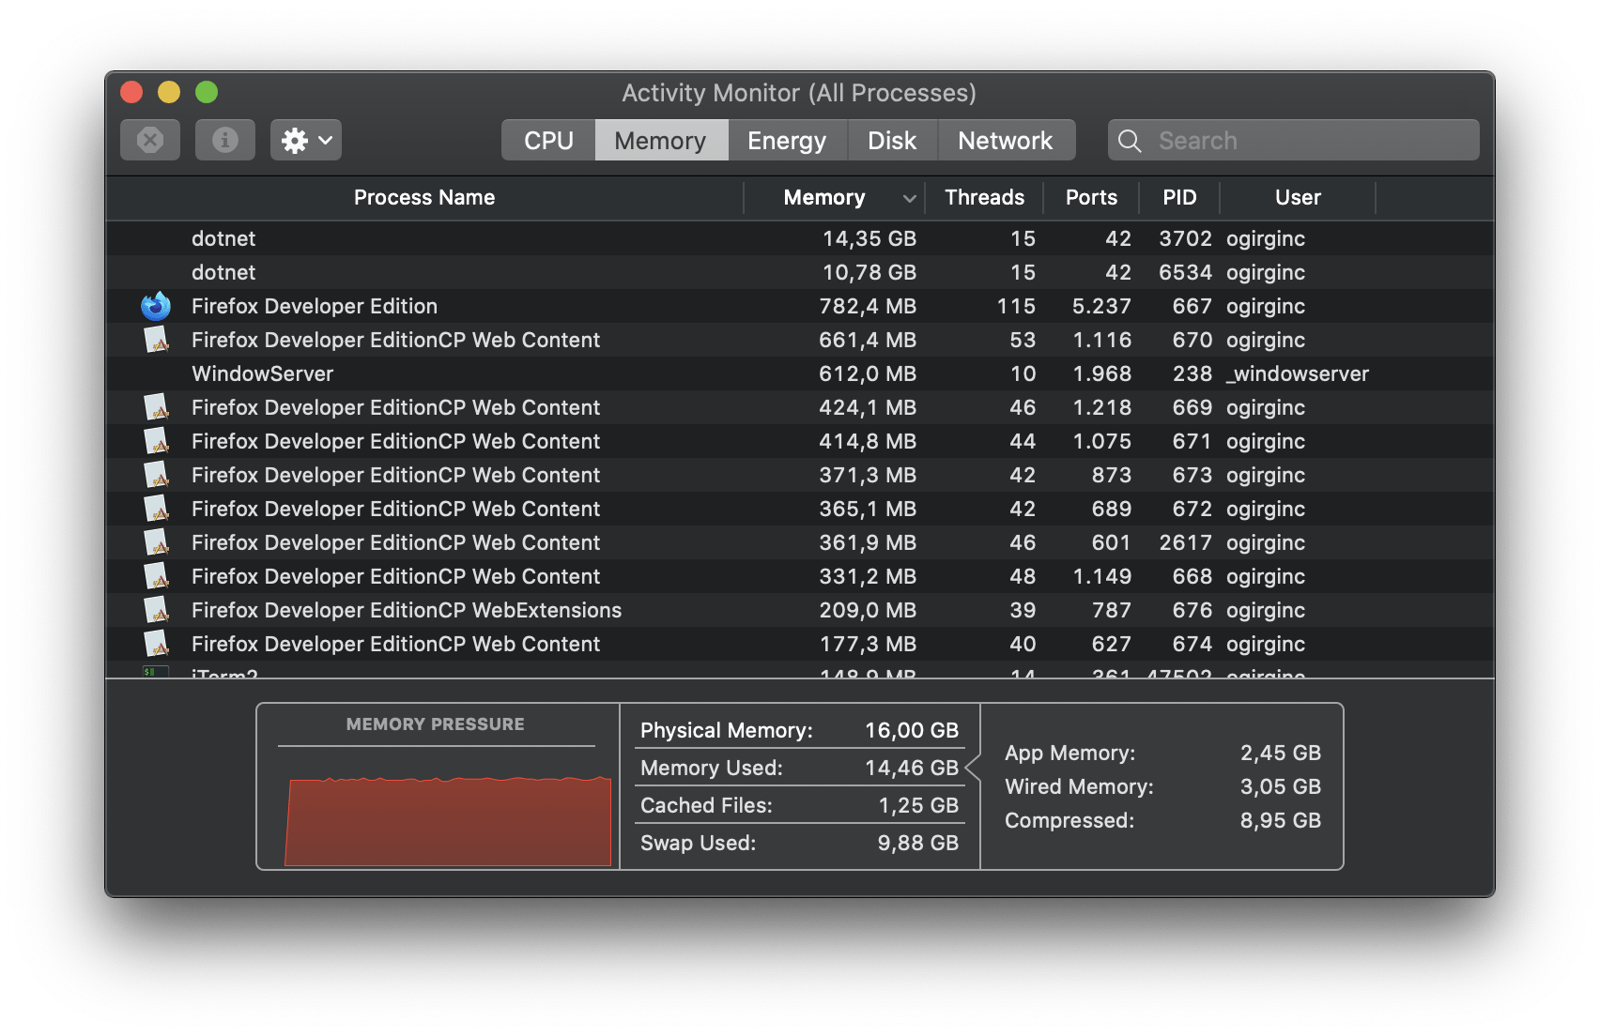Click the Inspect process info icon
Screen dimensions: 1600x1036
point(225,141)
